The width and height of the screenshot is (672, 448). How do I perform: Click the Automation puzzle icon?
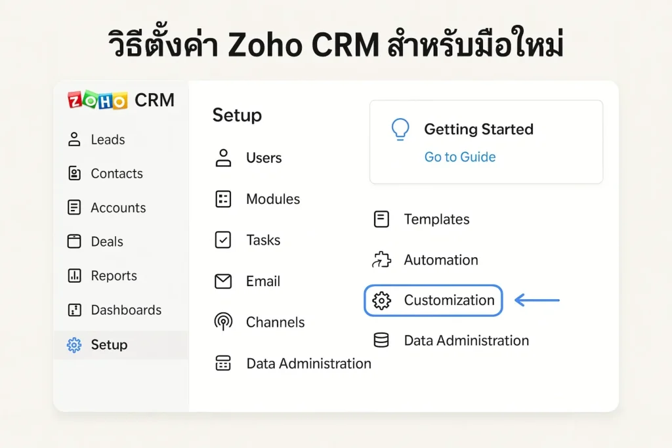coord(381,260)
